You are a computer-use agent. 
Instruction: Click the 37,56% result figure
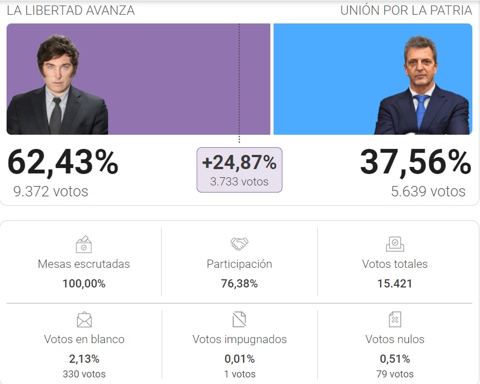coord(416,162)
